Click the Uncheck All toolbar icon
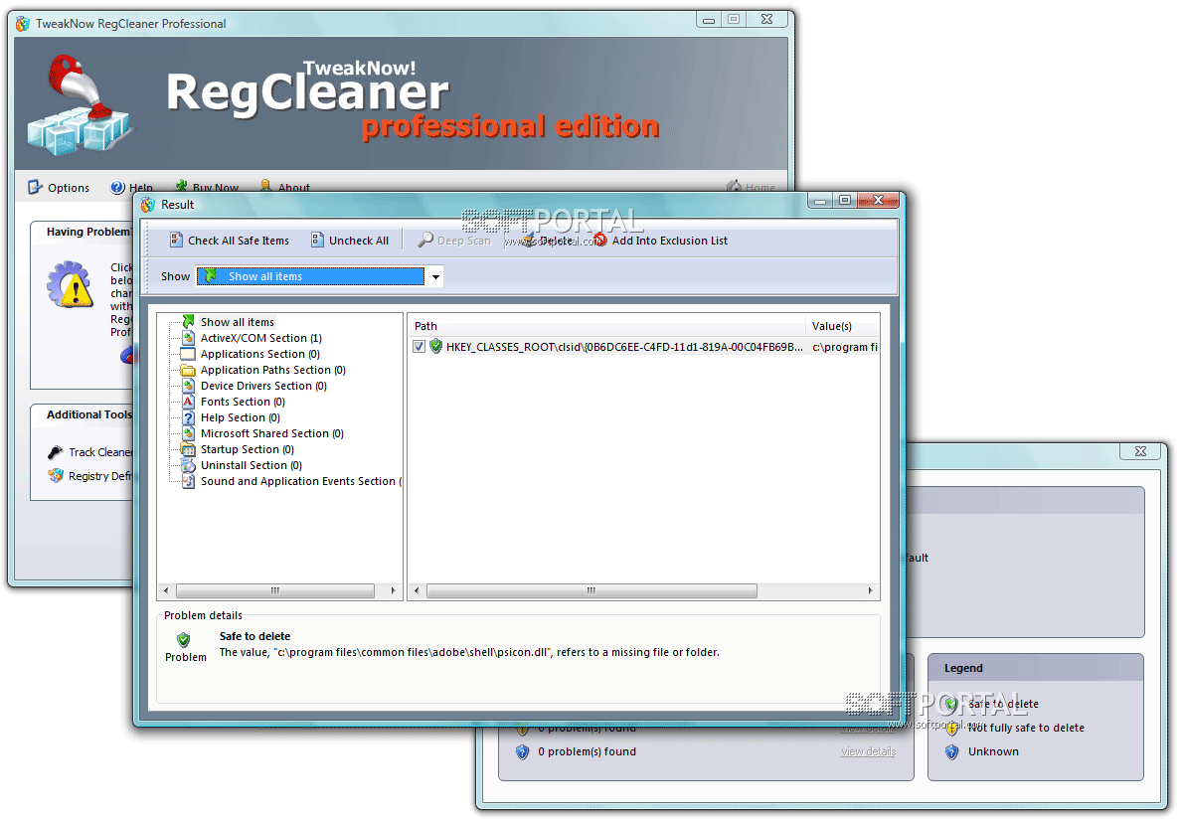The height and width of the screenshot is (820, 1180). [x=317, y=240]
